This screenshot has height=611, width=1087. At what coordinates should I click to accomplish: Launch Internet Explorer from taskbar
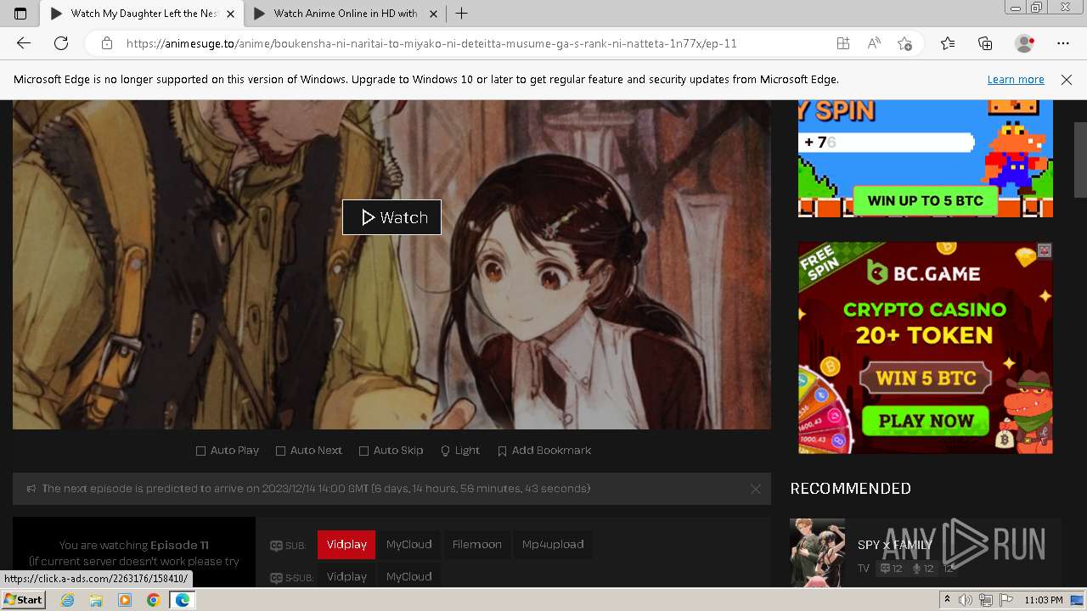68,600
